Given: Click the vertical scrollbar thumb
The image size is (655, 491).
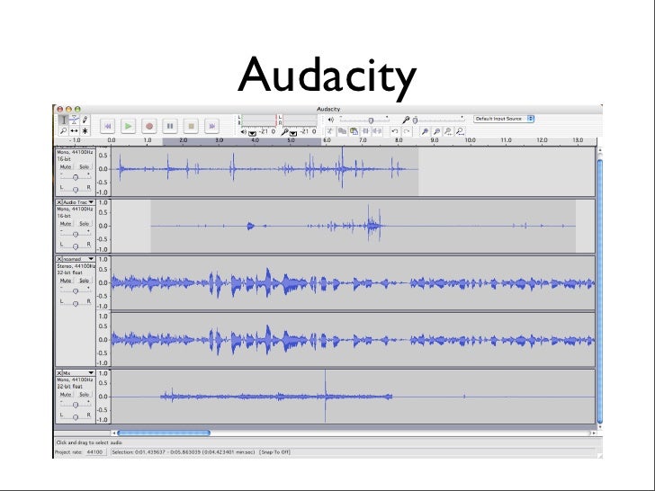Looking at the screenshot, I should tap(600, 290).
